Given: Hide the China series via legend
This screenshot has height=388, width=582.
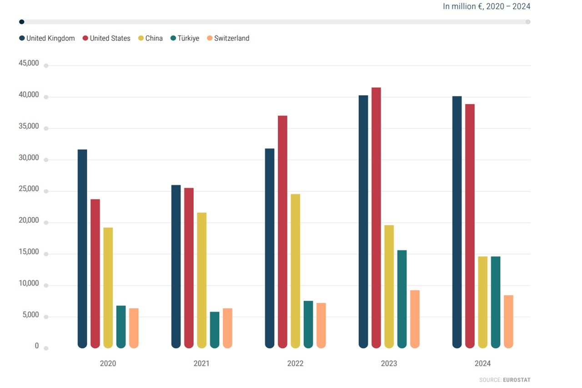Looking at the screenshot, I should (x=151, y=38).
